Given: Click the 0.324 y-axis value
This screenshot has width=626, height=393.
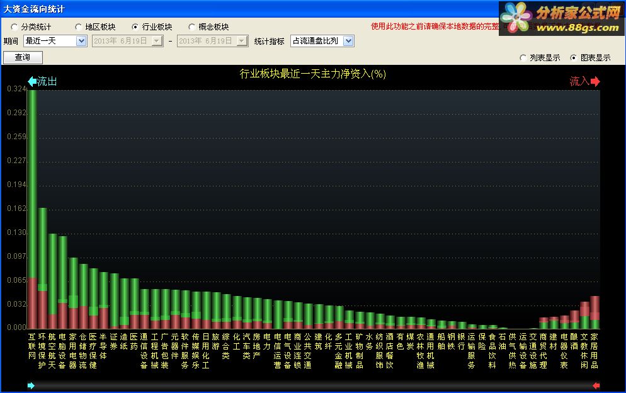Looking at the screenshot, I should tap(16, 89).
